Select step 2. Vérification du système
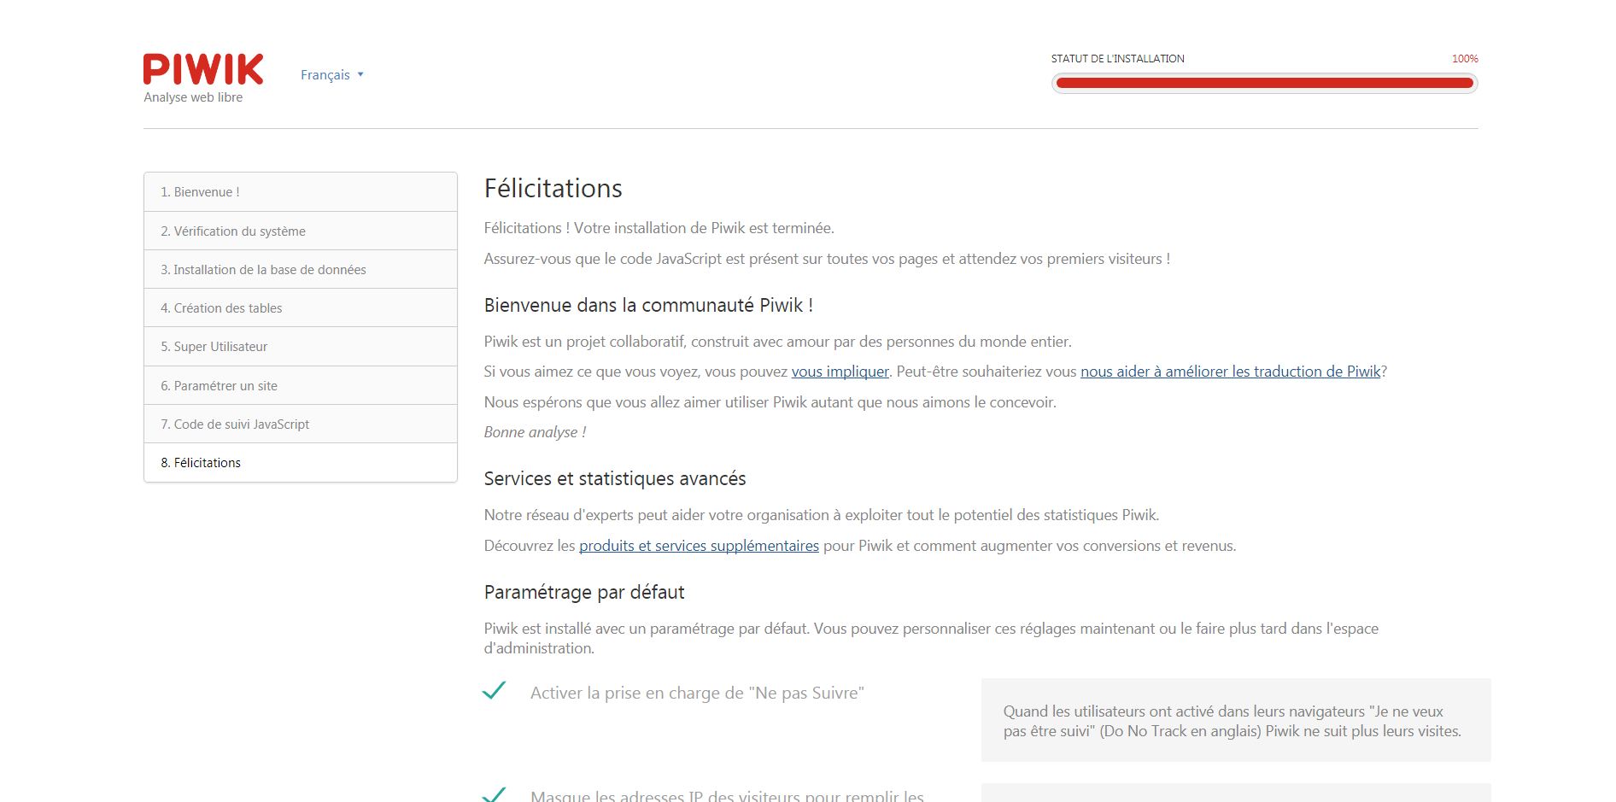Image resolution: width=1616 pixels, height=802 pixels. [x=233, y=231]
